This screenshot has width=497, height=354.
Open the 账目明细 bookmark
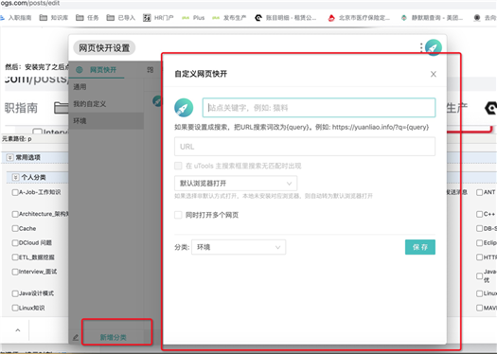[286, 18]
